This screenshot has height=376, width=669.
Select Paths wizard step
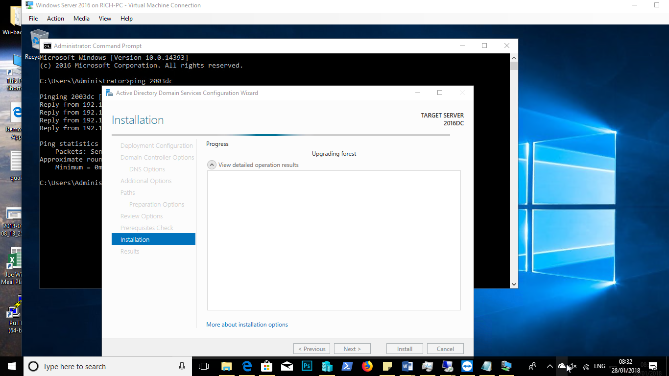(127, 193)
